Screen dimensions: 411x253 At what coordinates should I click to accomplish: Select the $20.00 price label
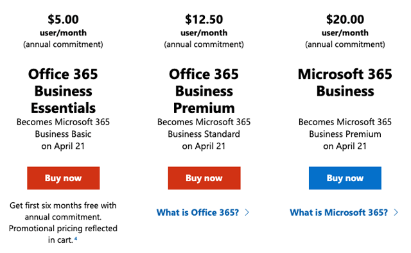click(345, 19)
